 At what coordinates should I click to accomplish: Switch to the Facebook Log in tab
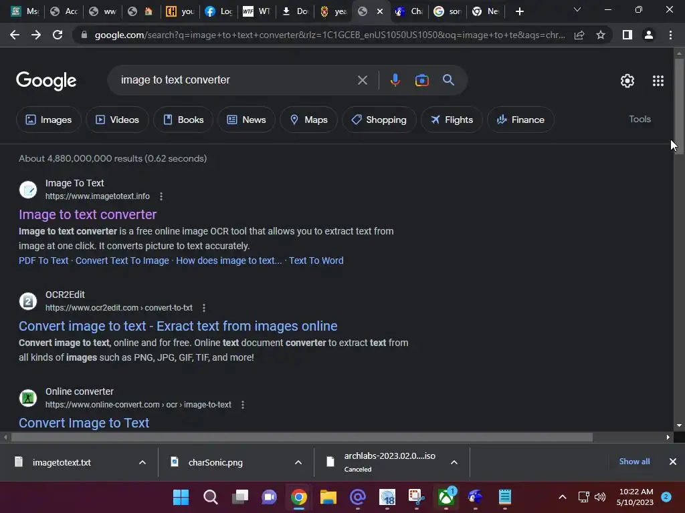pos(219,11)
